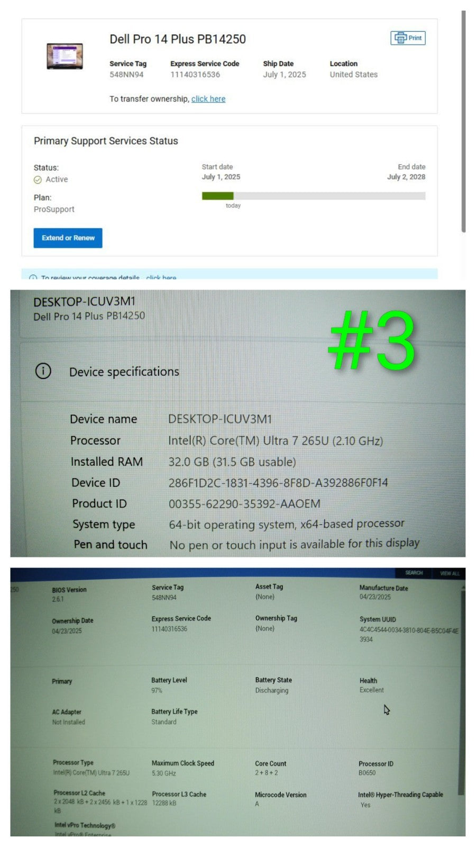Click the Service Tag value 548NN94 on support page

[x=126, y=75]
